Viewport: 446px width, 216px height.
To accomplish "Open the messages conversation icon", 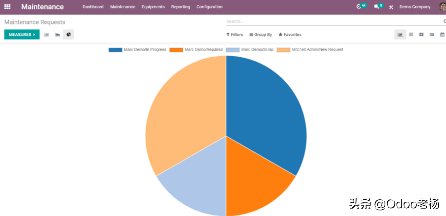I will click(x=376, y=7).
